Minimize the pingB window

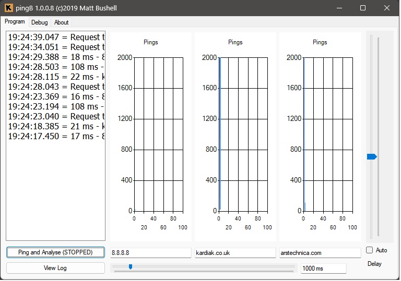point(339,8)
